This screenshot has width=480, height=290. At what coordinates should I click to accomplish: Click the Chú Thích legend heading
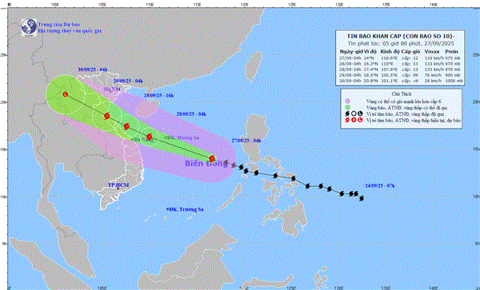click(x=402, y=94)
